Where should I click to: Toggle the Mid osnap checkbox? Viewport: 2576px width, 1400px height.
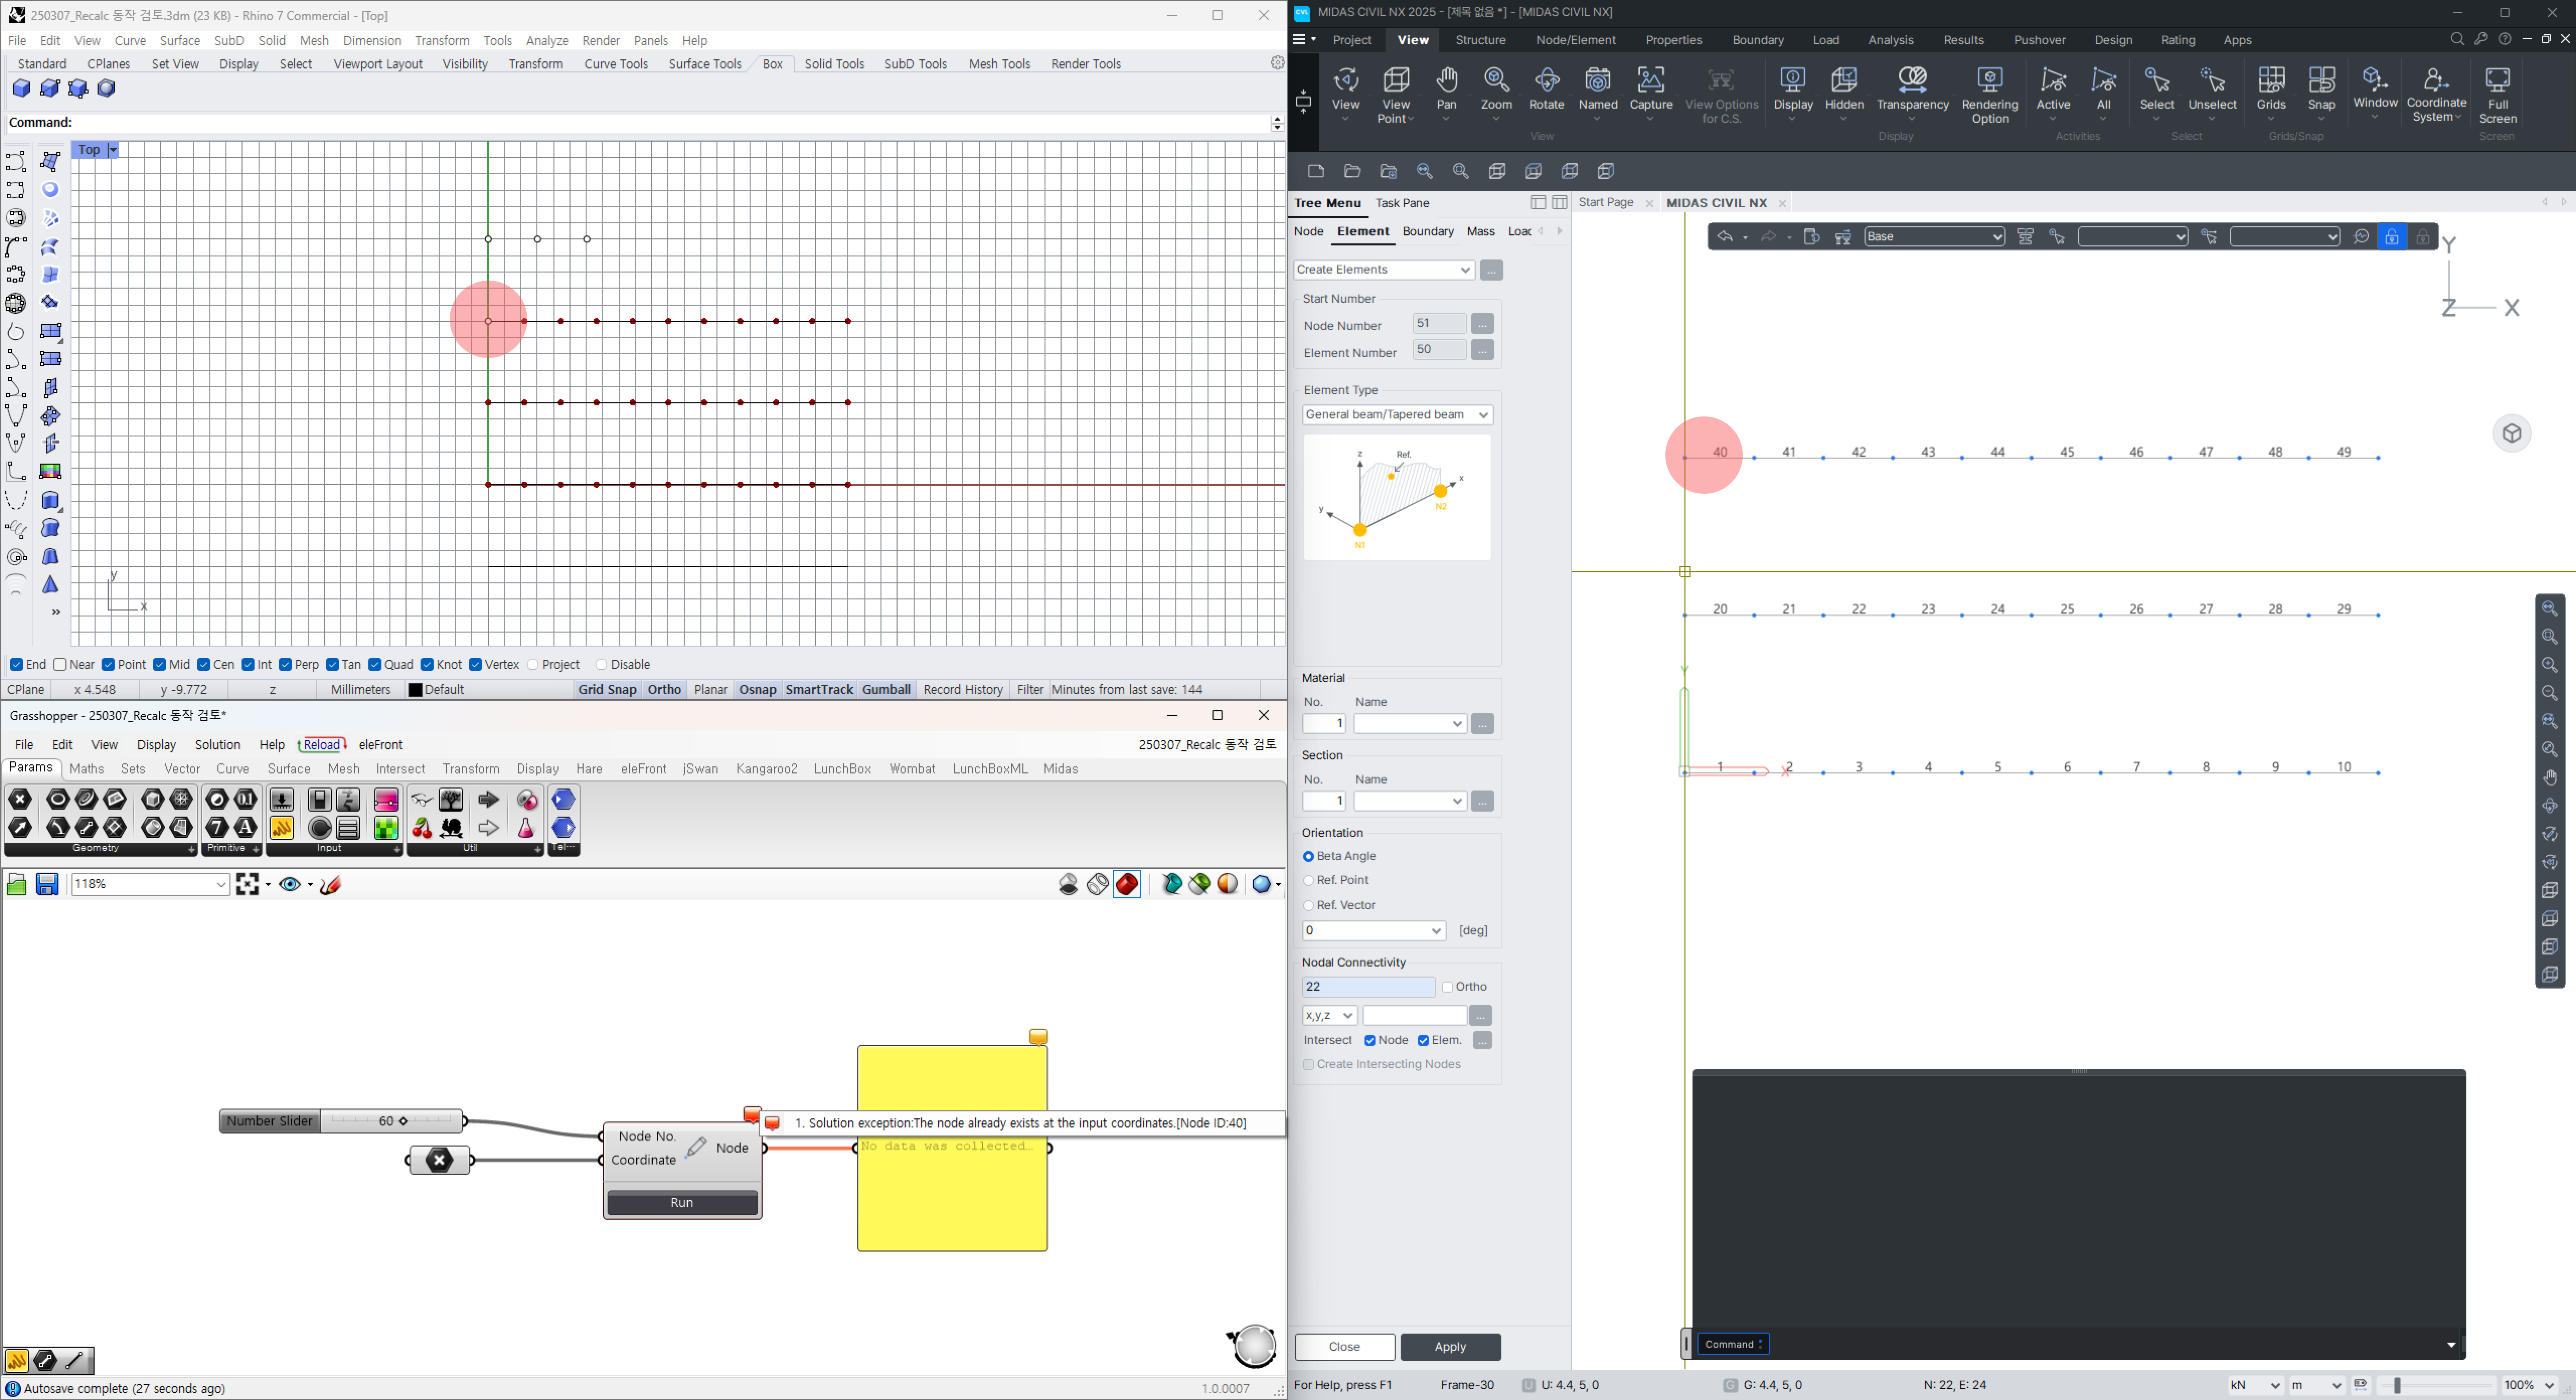pos(160,664)
